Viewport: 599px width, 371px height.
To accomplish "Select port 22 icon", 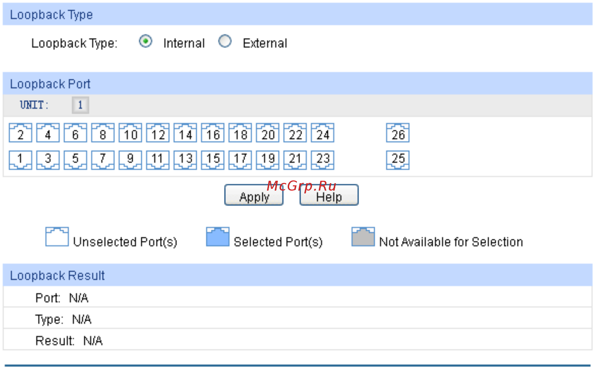I will click(295, 133).
